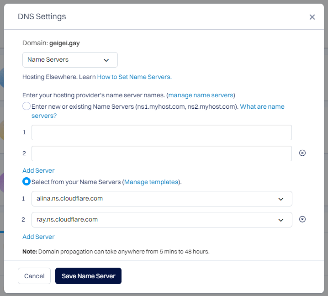Open 'How to Set Name Servers' link

[134, 77]
